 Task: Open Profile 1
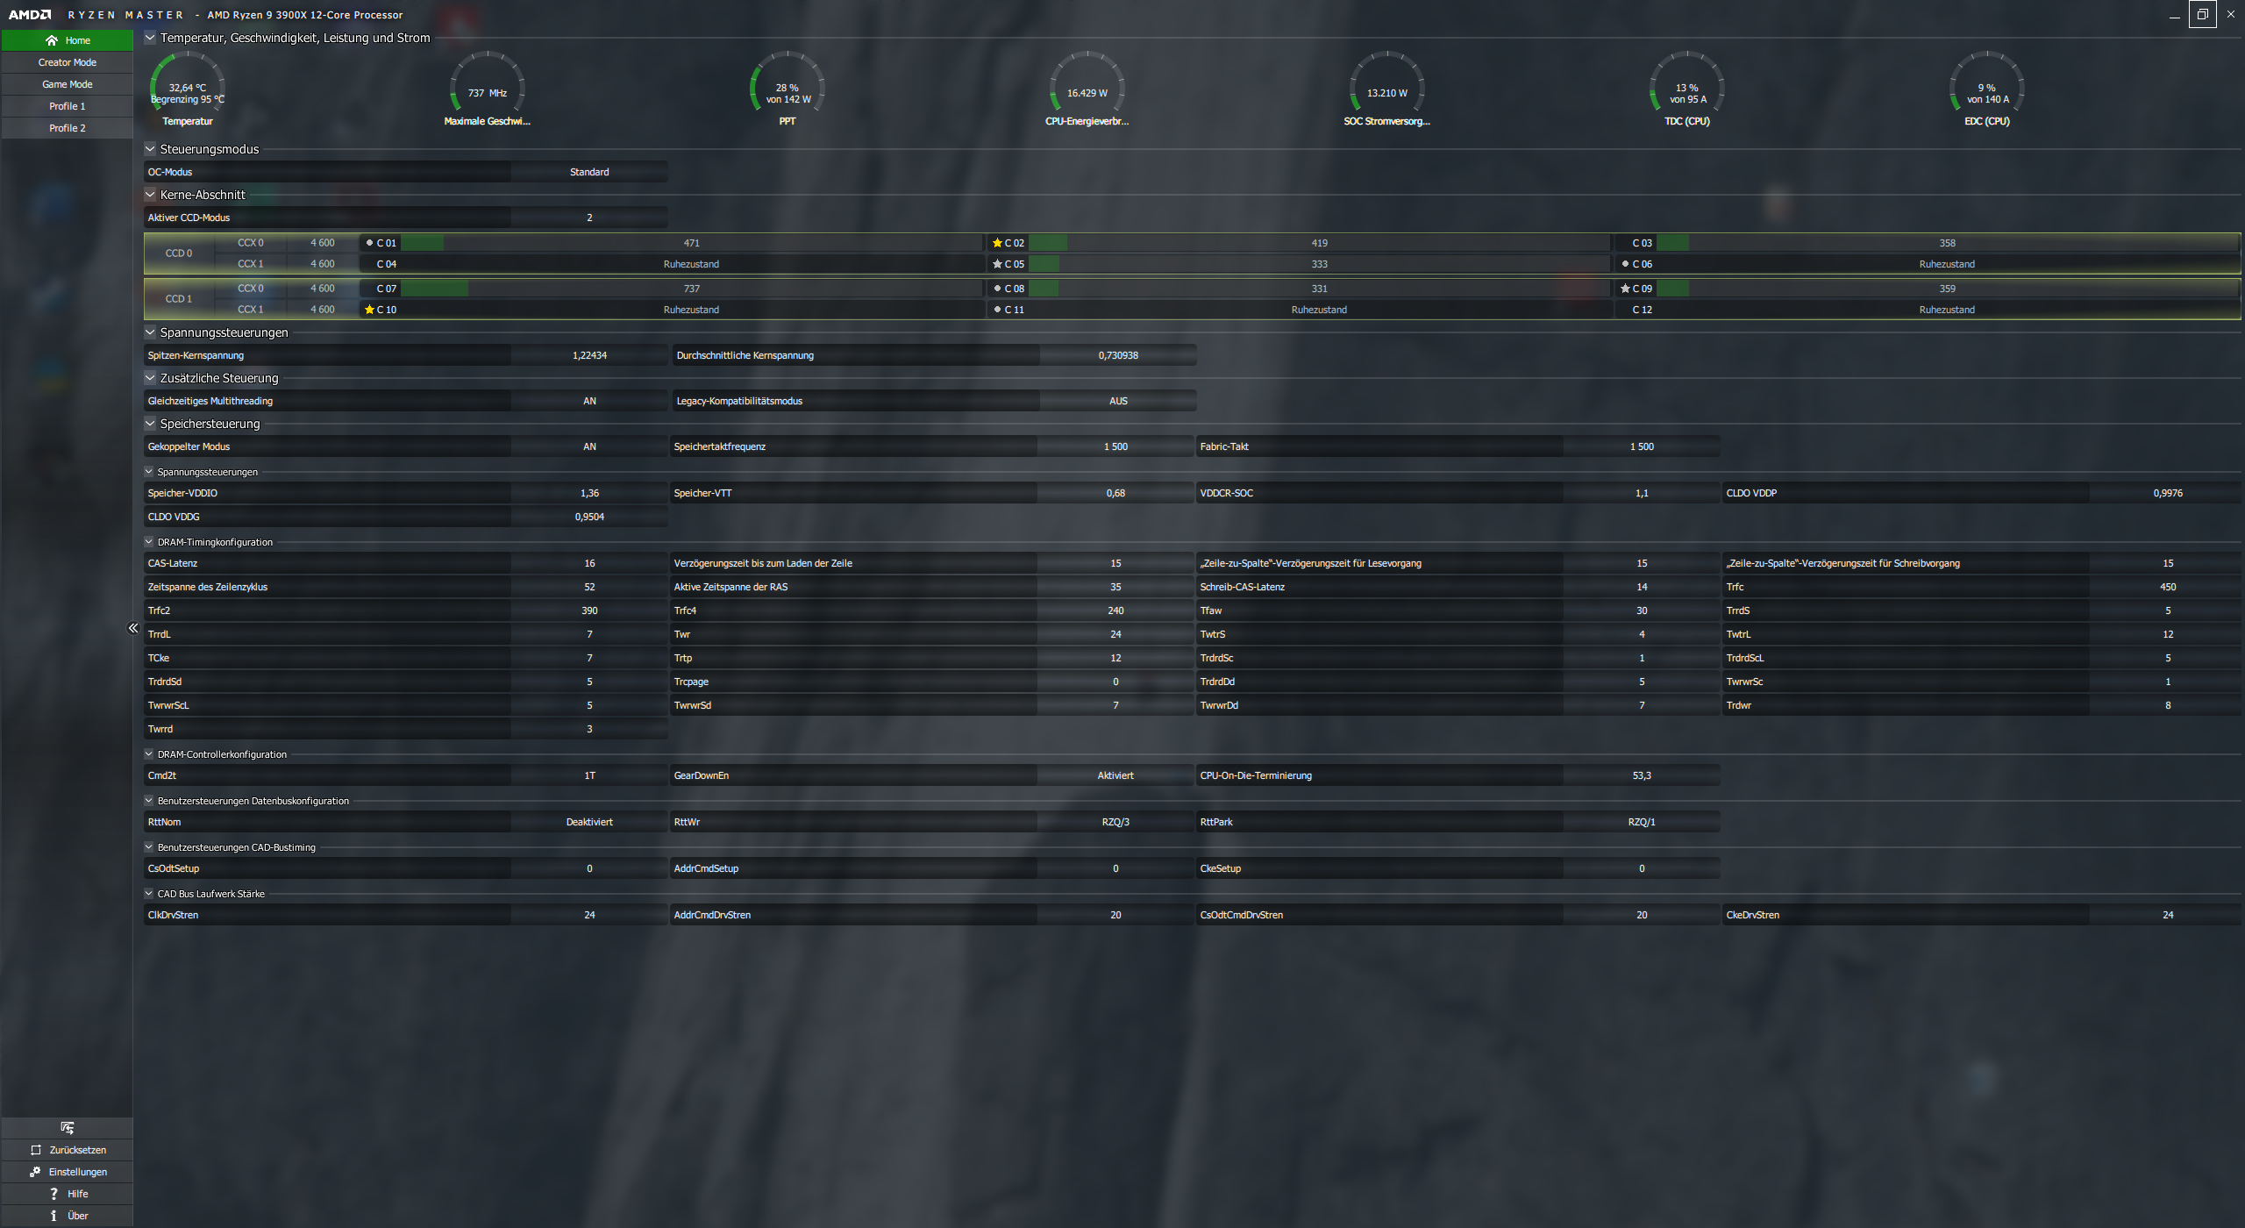click(x=68, y=106)
